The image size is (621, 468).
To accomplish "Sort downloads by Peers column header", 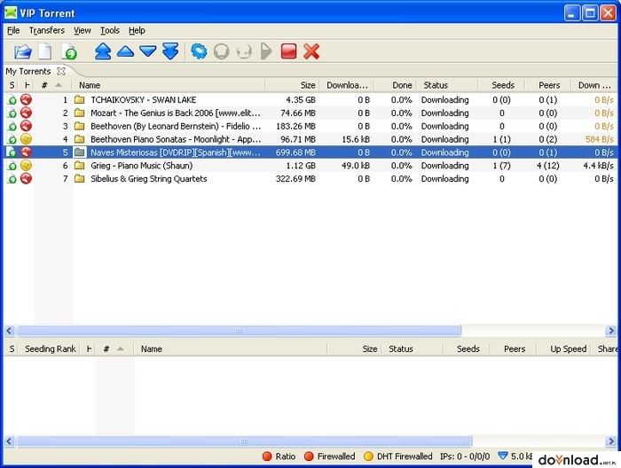I will pos(548,85).
